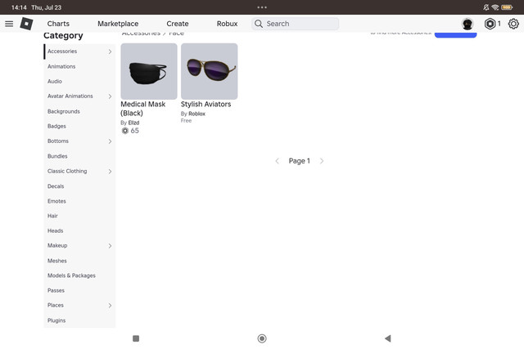
Task: Tap the Android recent apps square
Action: pyautogui.click(x=136, y=338)
